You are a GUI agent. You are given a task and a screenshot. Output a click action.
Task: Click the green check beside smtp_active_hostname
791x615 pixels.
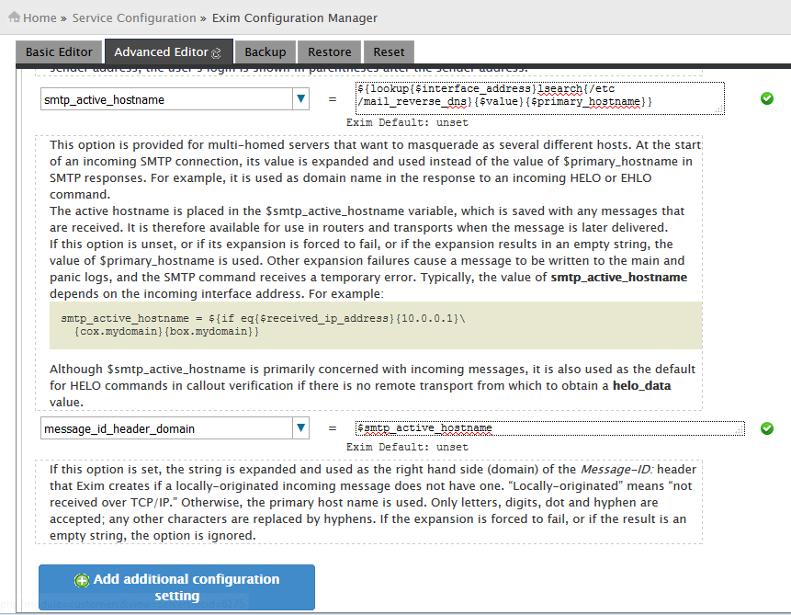pyautogui.click(x=767, y=98)
